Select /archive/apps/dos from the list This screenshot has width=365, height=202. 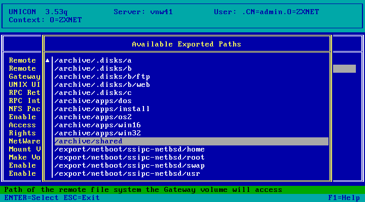[191, 101]
